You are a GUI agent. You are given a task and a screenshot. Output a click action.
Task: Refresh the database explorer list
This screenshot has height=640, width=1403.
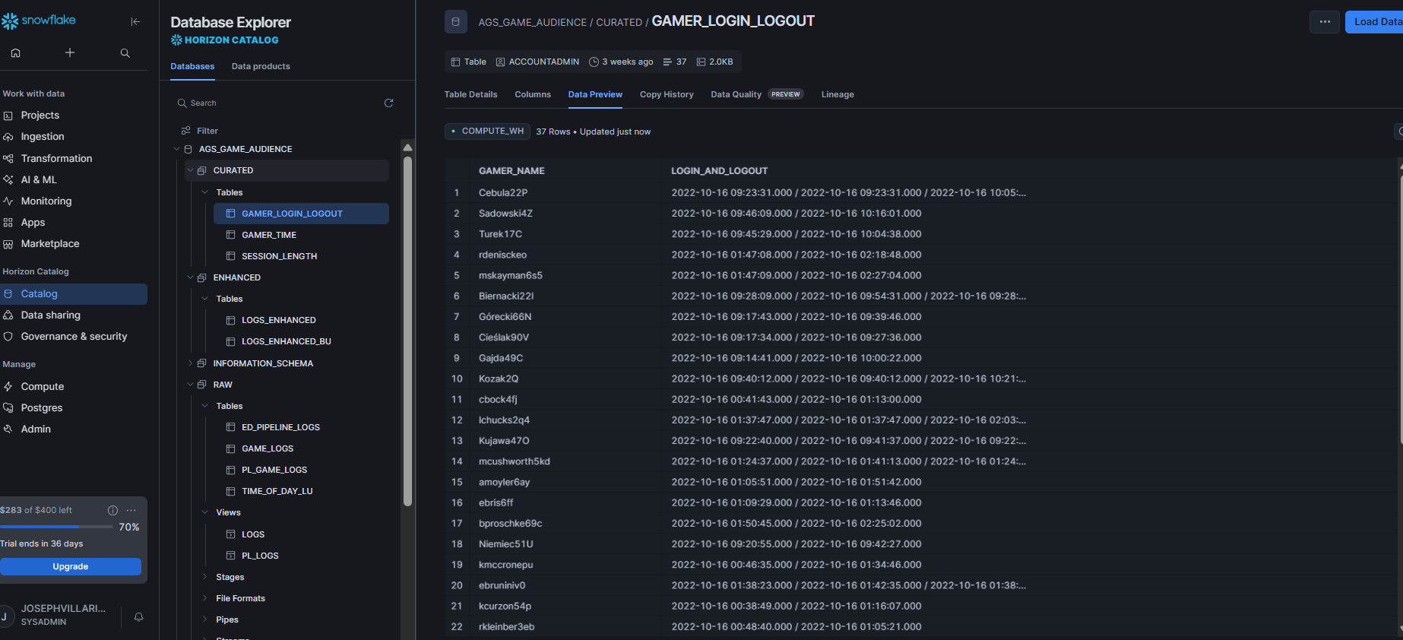[388, 103]
